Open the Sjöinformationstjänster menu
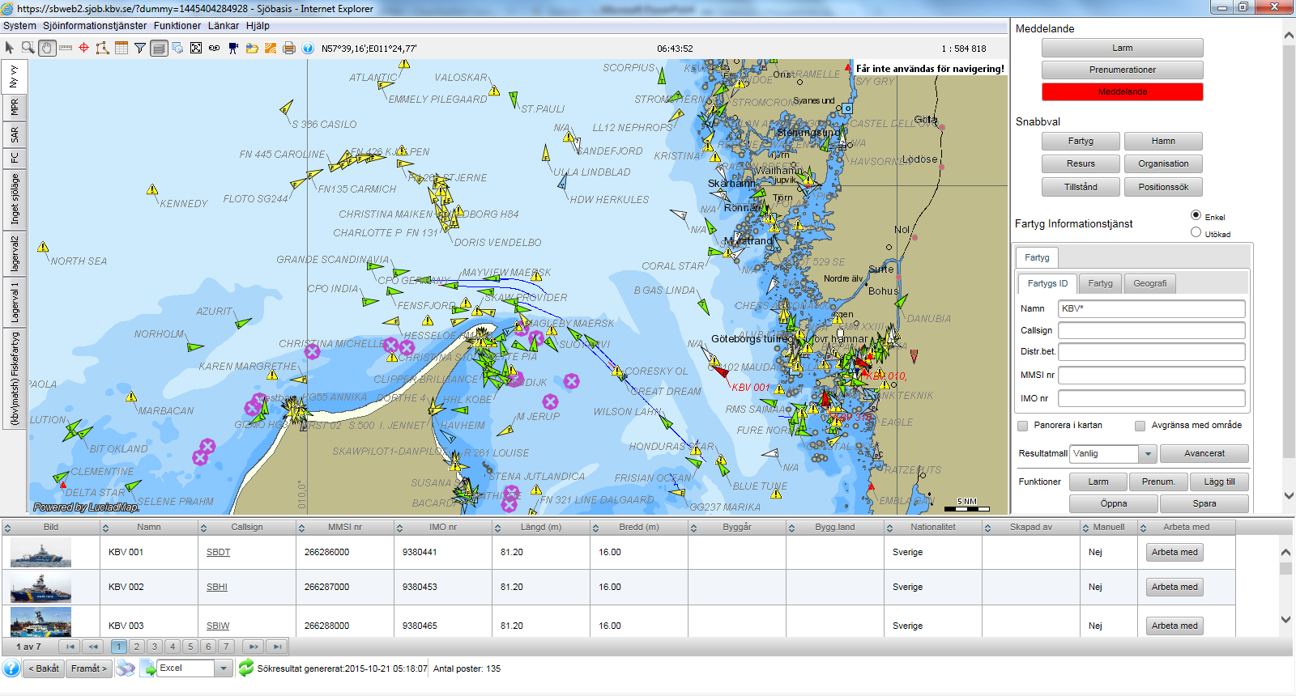This screenshot has height=696, width=1296. (x=95, y=26)
